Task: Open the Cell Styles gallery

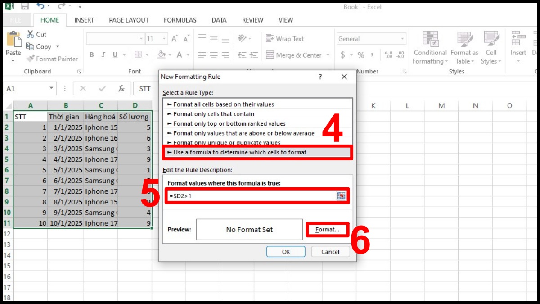Action: pyautogui.click(x=491, y=48)
